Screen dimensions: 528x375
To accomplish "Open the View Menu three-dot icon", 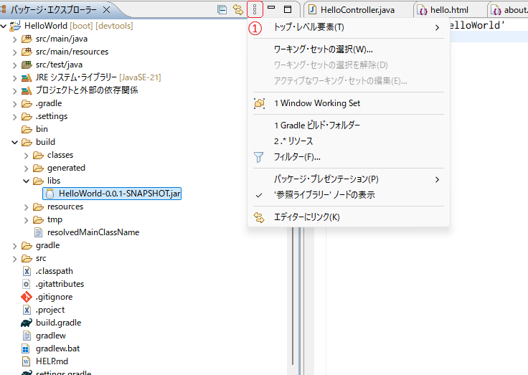I will click(x=255, y=9).
